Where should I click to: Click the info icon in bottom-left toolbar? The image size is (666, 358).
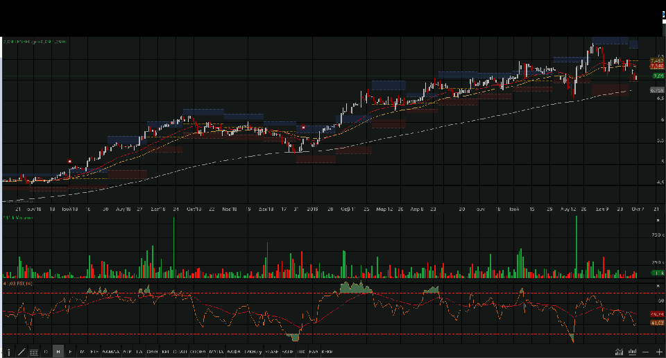pyautogui.click(x=9, y=352)
